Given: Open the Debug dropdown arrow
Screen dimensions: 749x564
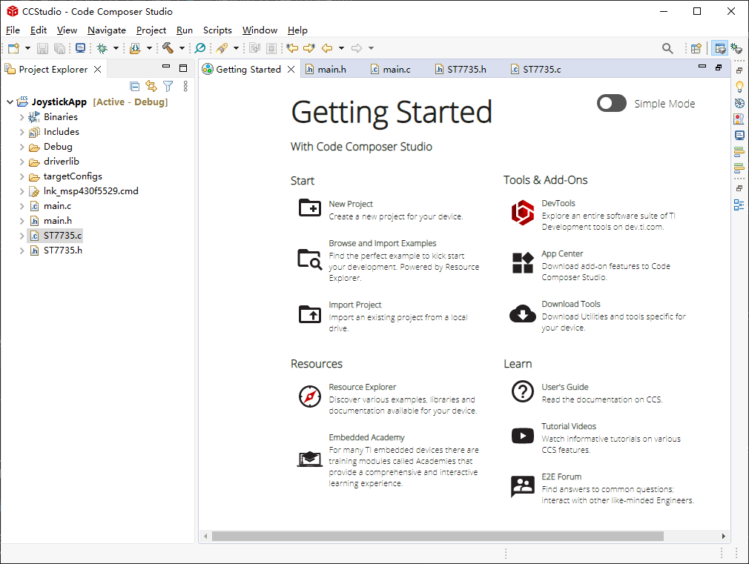Looking at the screenshot, I should point(116,48).
